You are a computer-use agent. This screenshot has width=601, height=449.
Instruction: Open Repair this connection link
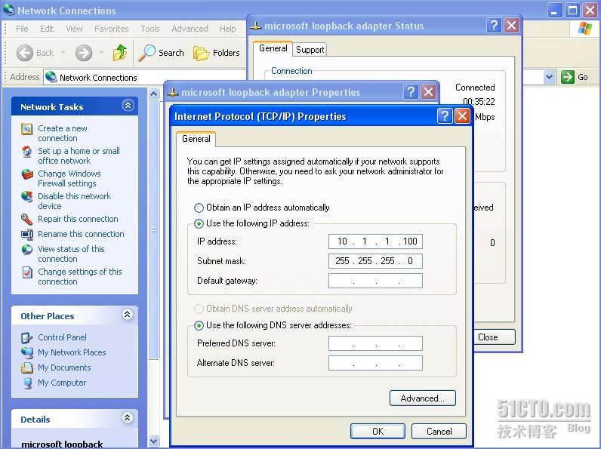[x=78, y=219]
